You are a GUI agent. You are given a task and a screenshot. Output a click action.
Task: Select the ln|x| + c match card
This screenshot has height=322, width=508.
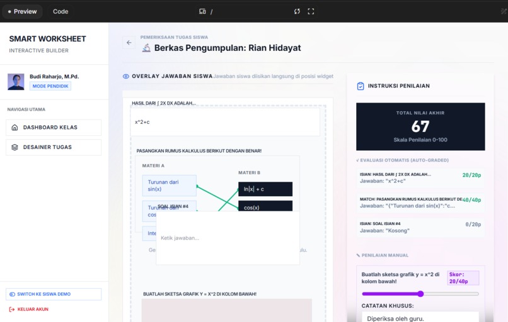(265, 189)
